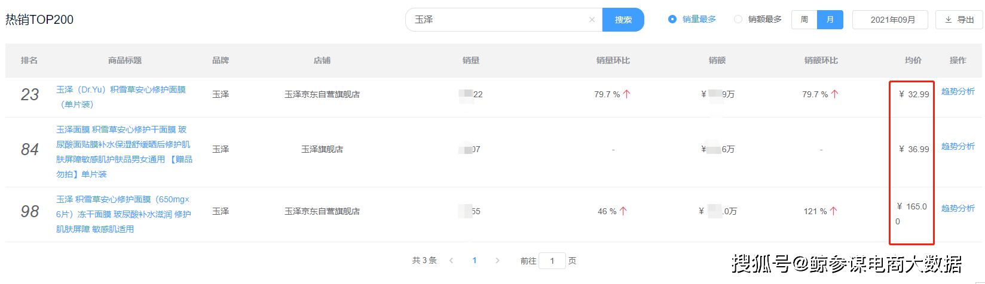Go to next page with right chevron
Viewport: 985px width, 284px height.
[x=497, y=261]
